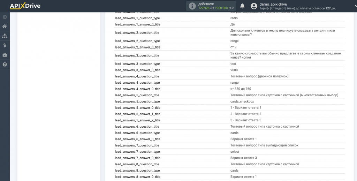The height and width of the screenshot is (181, 357).
Task: Click the value 'от 330 до 760'
Action: pos(241,89)
